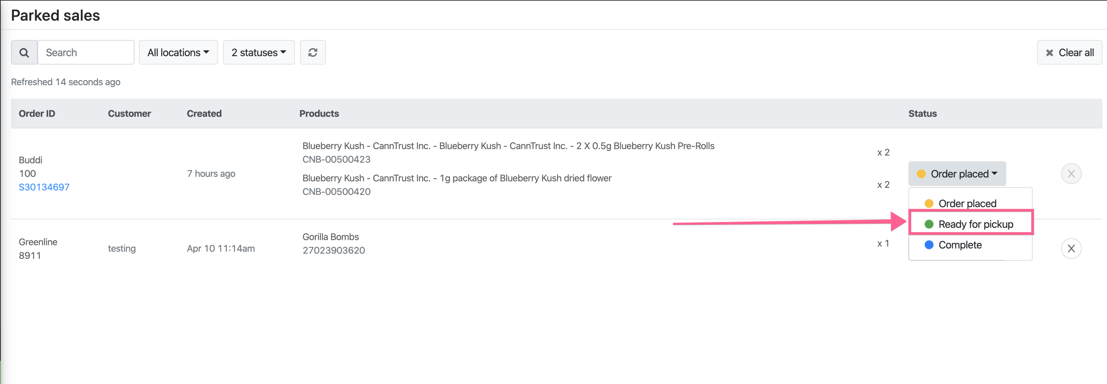This screenshot has height=384, width=1107.
Task: Open the All locations dropdown
Action: pos(178,52)
